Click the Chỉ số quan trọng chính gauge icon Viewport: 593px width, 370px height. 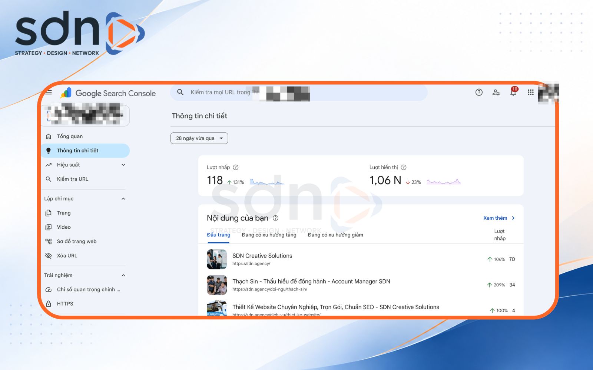click(x=49, y=290)
